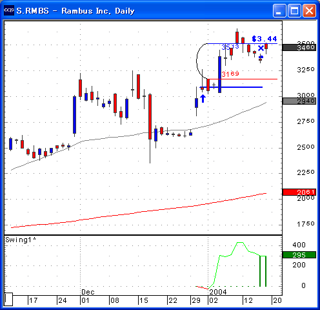Minimize the Rambus Inc. chart window
The width and height of the screenshot is (320, 310).
[279, 10]
